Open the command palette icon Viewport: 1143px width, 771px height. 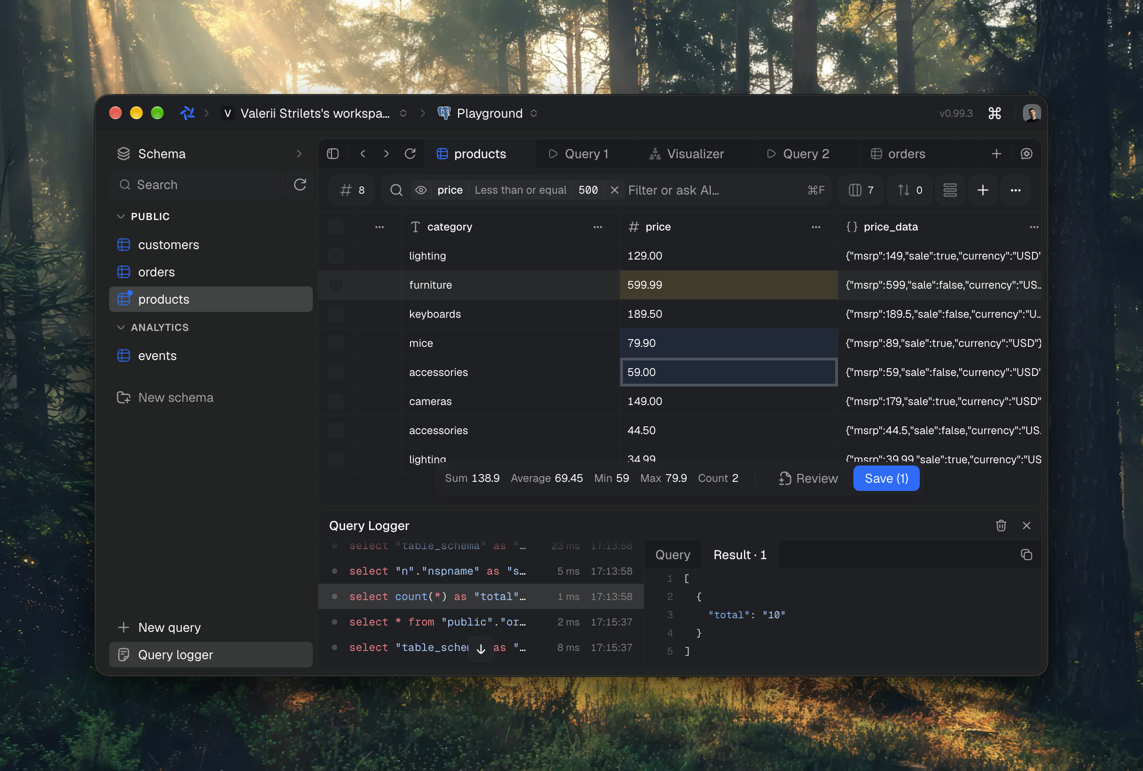click(x=994, y=114)
